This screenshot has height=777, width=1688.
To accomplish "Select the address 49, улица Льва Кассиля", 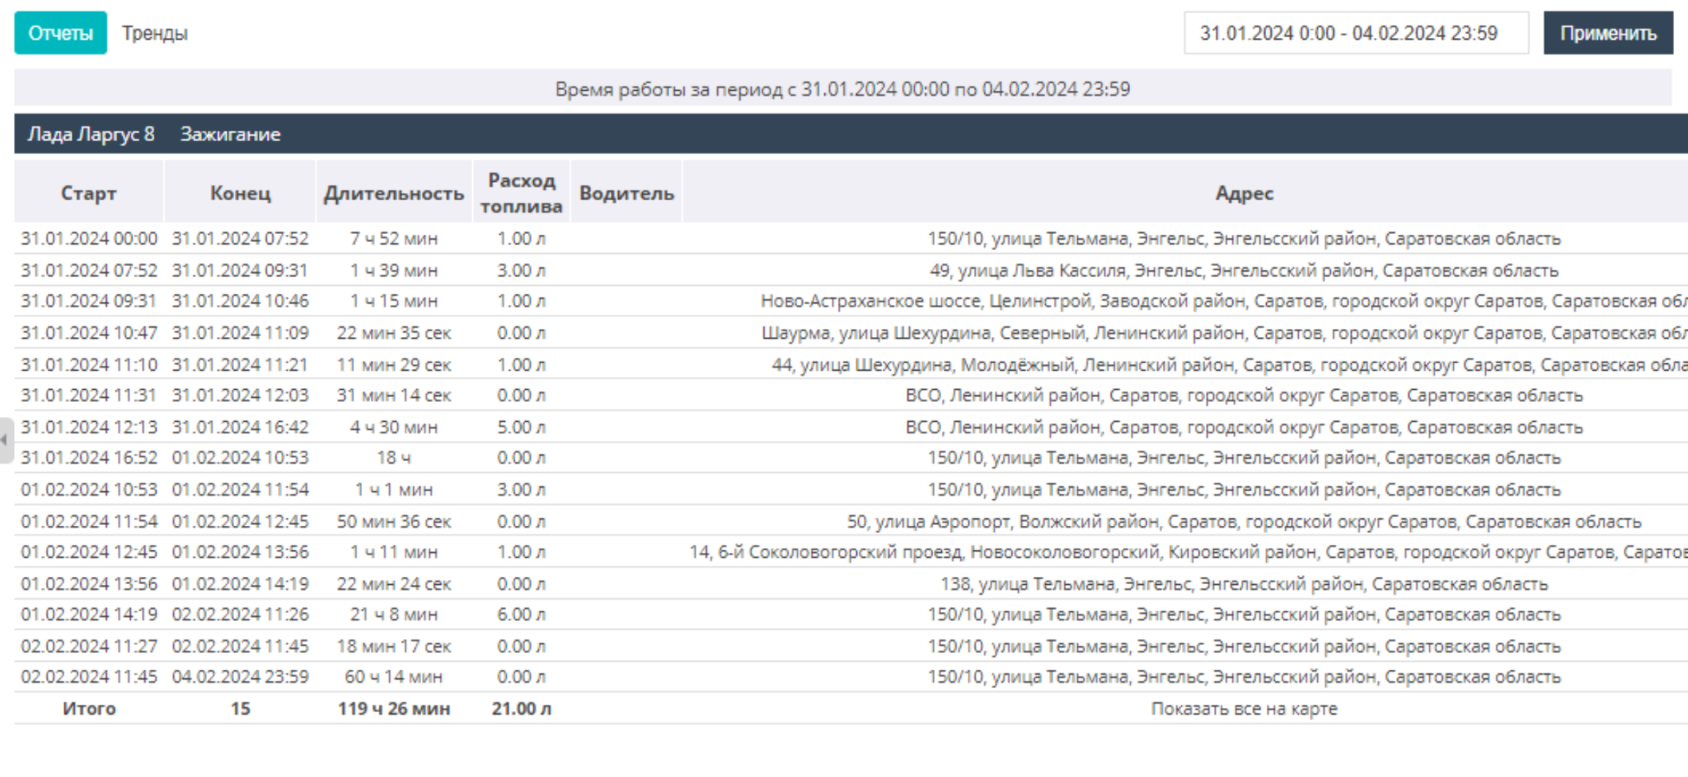I will pos(1244,270).
